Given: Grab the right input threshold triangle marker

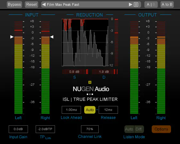Looking at the screenshot, I should click(52, 37).
